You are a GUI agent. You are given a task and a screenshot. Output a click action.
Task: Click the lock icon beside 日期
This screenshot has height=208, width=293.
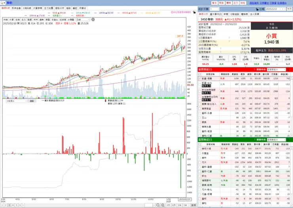coord(257,9)
